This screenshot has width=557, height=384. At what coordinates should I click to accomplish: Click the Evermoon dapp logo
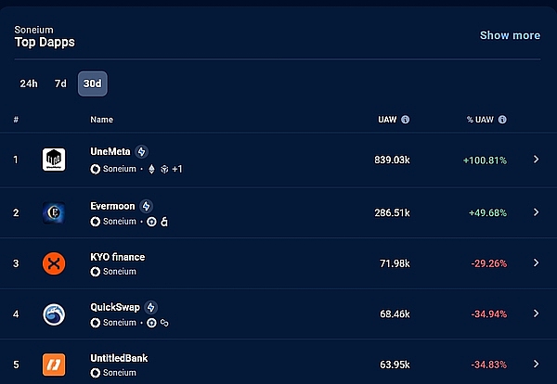pos(54,212)
